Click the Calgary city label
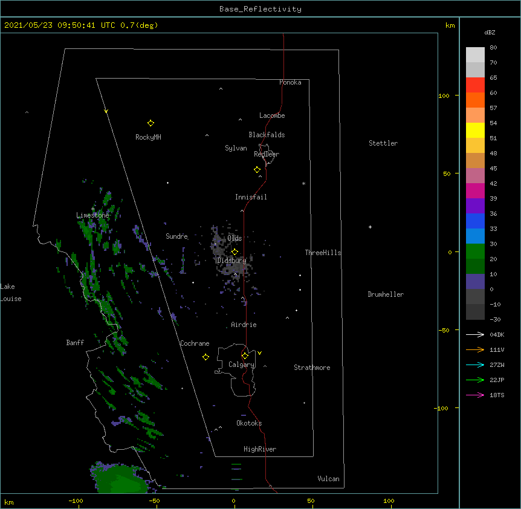This screenshot has height=509, width=521. click(242, 365)
